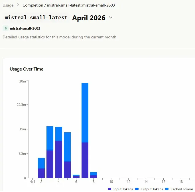Click the Completion / mistral-small-latest breadcrumb

(x=69, y=5)
